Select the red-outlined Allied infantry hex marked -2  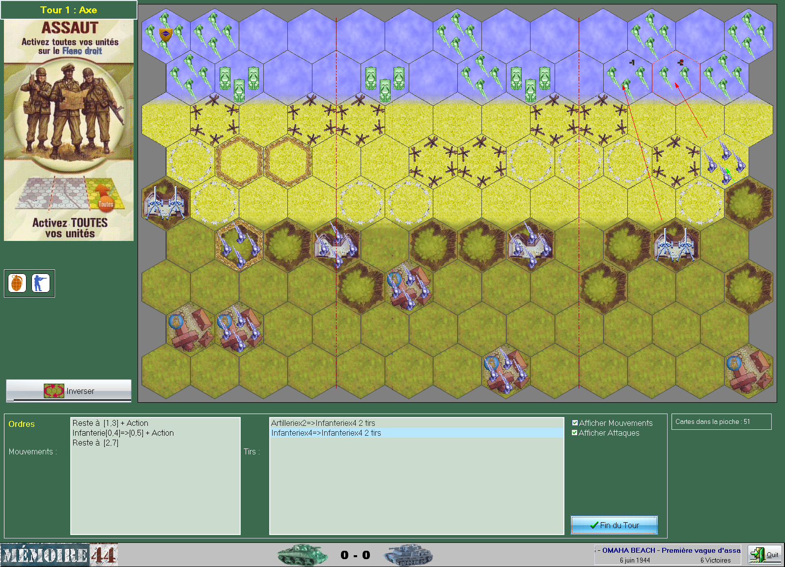point(676,77)
